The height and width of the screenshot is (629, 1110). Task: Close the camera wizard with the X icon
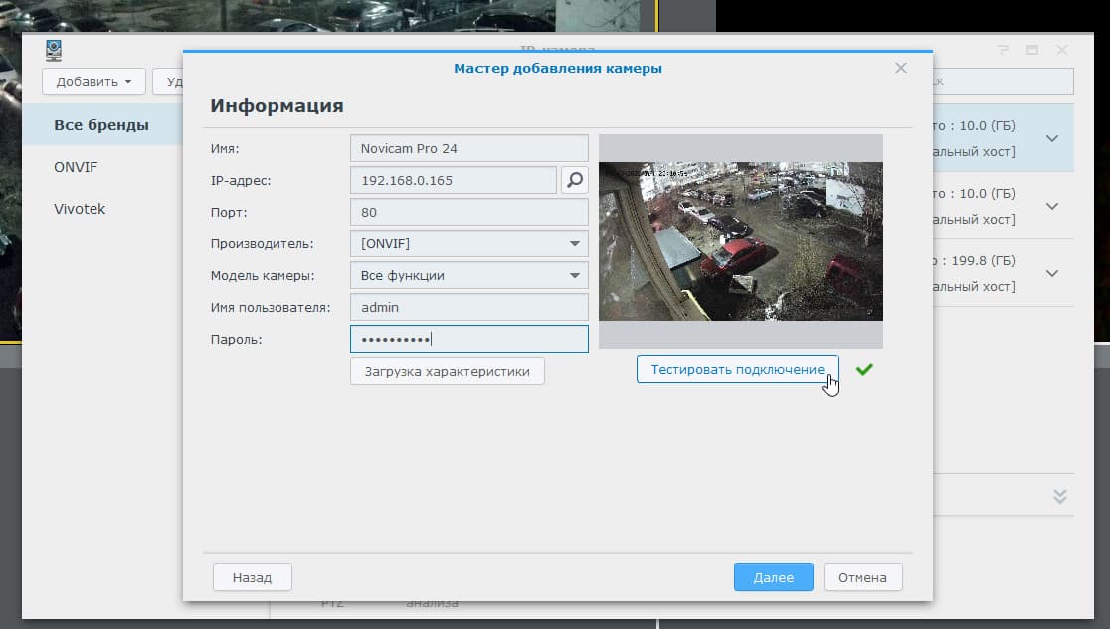coord(901,68)
